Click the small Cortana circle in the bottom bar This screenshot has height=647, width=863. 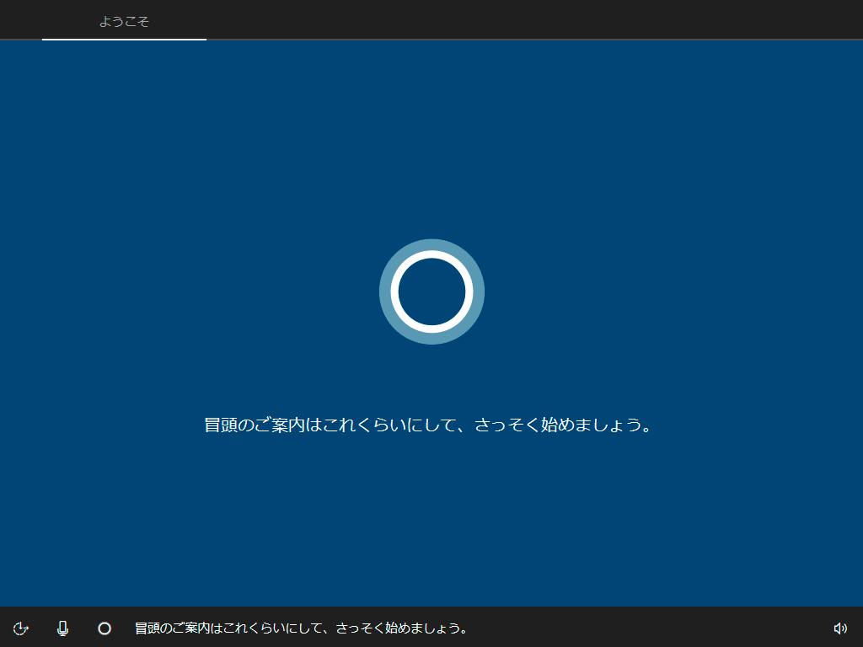tap(105, 628)
